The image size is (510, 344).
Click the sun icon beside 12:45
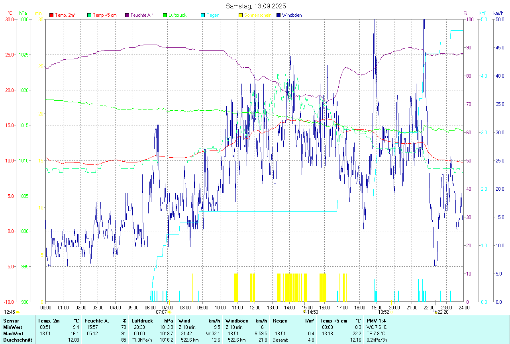click(18, 313)
